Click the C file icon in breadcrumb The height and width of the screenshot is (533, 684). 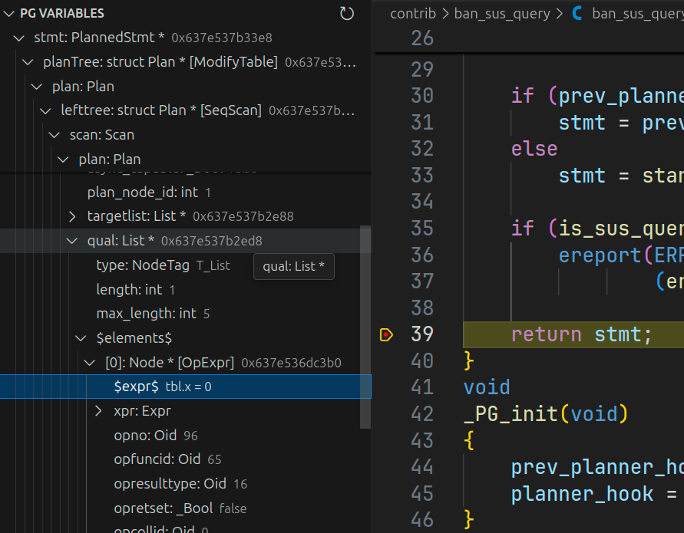tap(578, 13)
